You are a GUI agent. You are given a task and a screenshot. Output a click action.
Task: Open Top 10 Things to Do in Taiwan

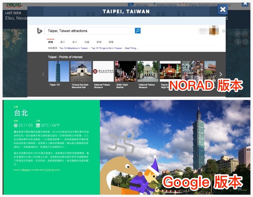click(106, 48)
